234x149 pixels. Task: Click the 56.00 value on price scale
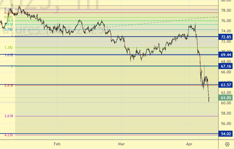pos(225,124)
